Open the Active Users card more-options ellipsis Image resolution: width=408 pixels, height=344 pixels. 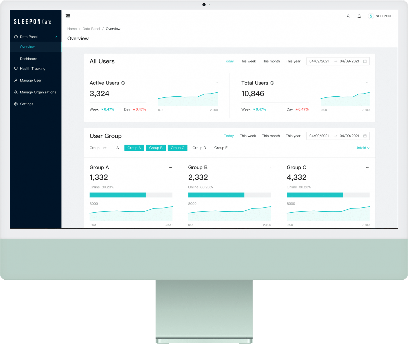click(216, 83)
